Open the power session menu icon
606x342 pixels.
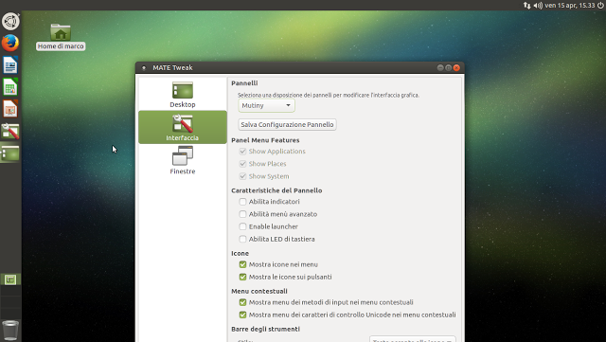coord(600,6)
